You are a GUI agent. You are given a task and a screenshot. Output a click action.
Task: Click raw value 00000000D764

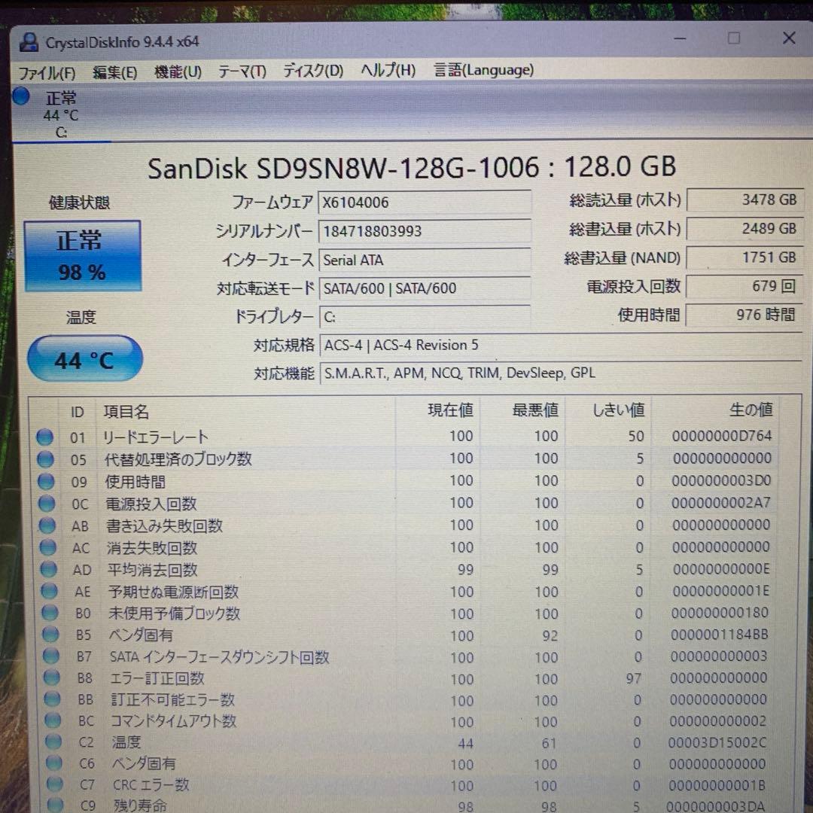click(722, 436)
